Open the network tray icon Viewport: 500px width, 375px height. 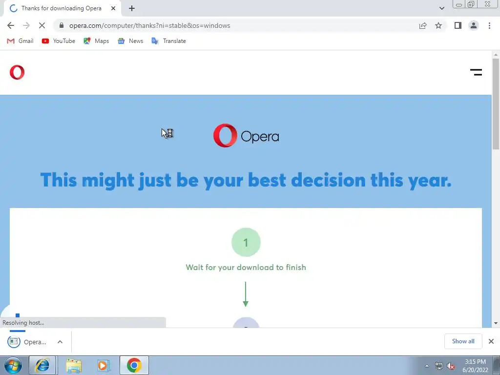pos(439,366)
